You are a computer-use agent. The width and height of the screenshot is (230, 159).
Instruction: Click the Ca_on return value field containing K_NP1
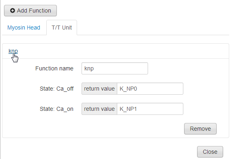coord(150,109)
